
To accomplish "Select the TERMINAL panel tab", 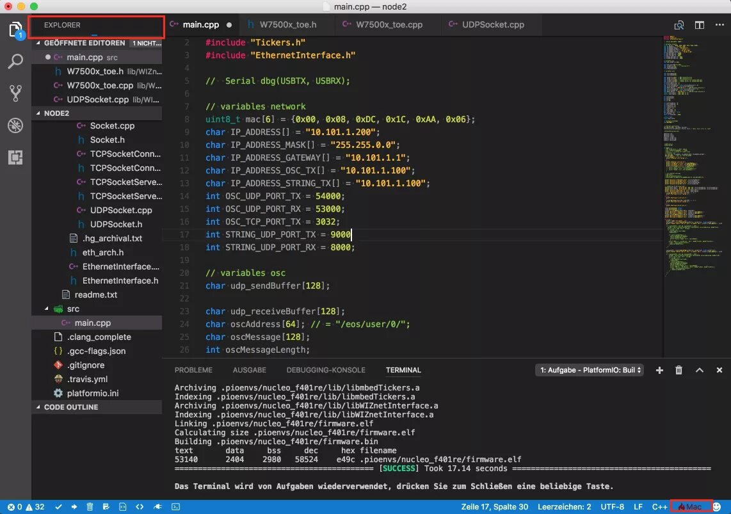I will [x=403, y=370].
